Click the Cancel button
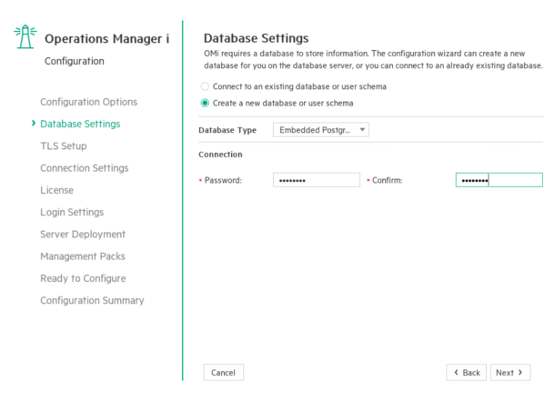 (x=223, y=373)
